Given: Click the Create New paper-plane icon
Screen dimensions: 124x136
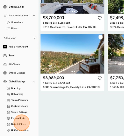Looking at the screenshot, I should [8, 22].
